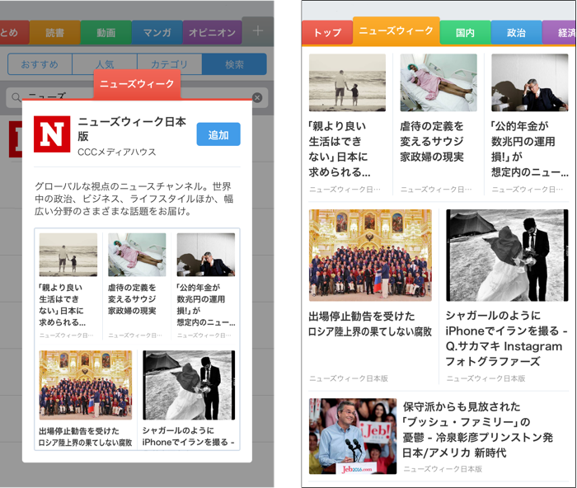The height and width of the screenshot is (488, 577).
Task: Tap the CCCメディアハウス publisher text
Action: (x=117, y=152)
